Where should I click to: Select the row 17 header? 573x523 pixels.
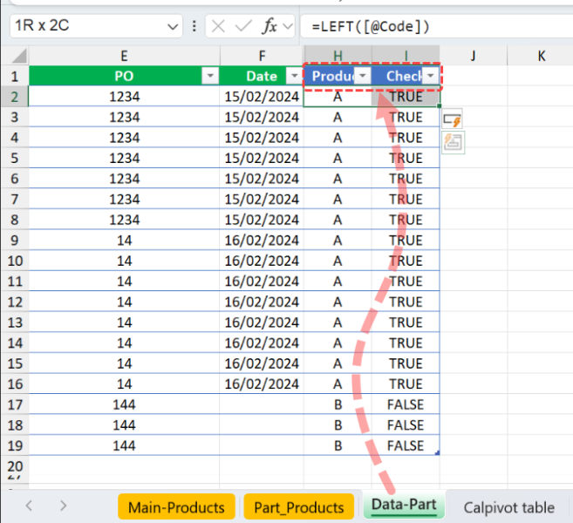[x=14, y=404]
